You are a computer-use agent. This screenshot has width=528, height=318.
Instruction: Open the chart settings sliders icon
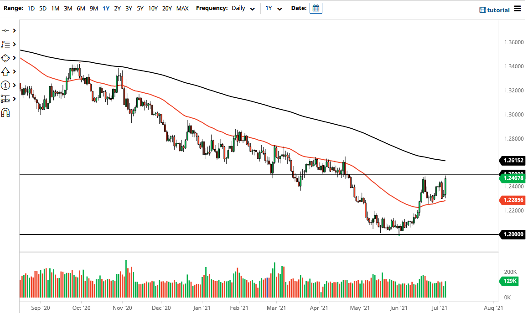tap(6, 99)
